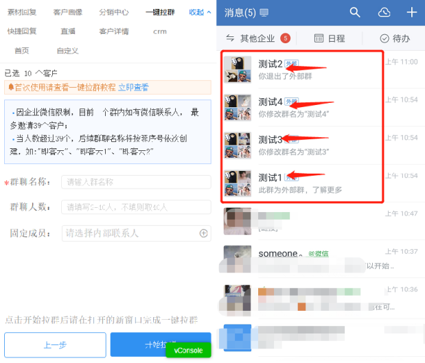This screenshot has height=363, width=425.
Task: Click the 上午 10:36 timestamp
Action: click(402, 290)
